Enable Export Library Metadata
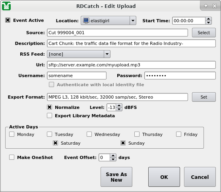Screen dimensions: 221x192 [x=49, y=115]
